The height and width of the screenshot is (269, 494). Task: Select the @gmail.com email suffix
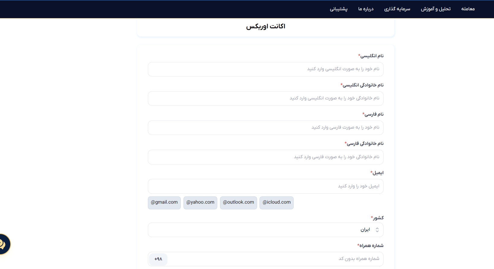tap(164, 202)
